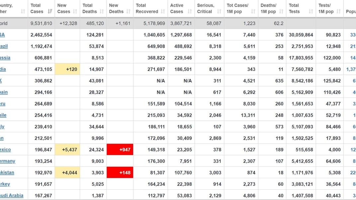Click the sort icon in Total Cases header

pyautogui.click(x=50, y=12)
